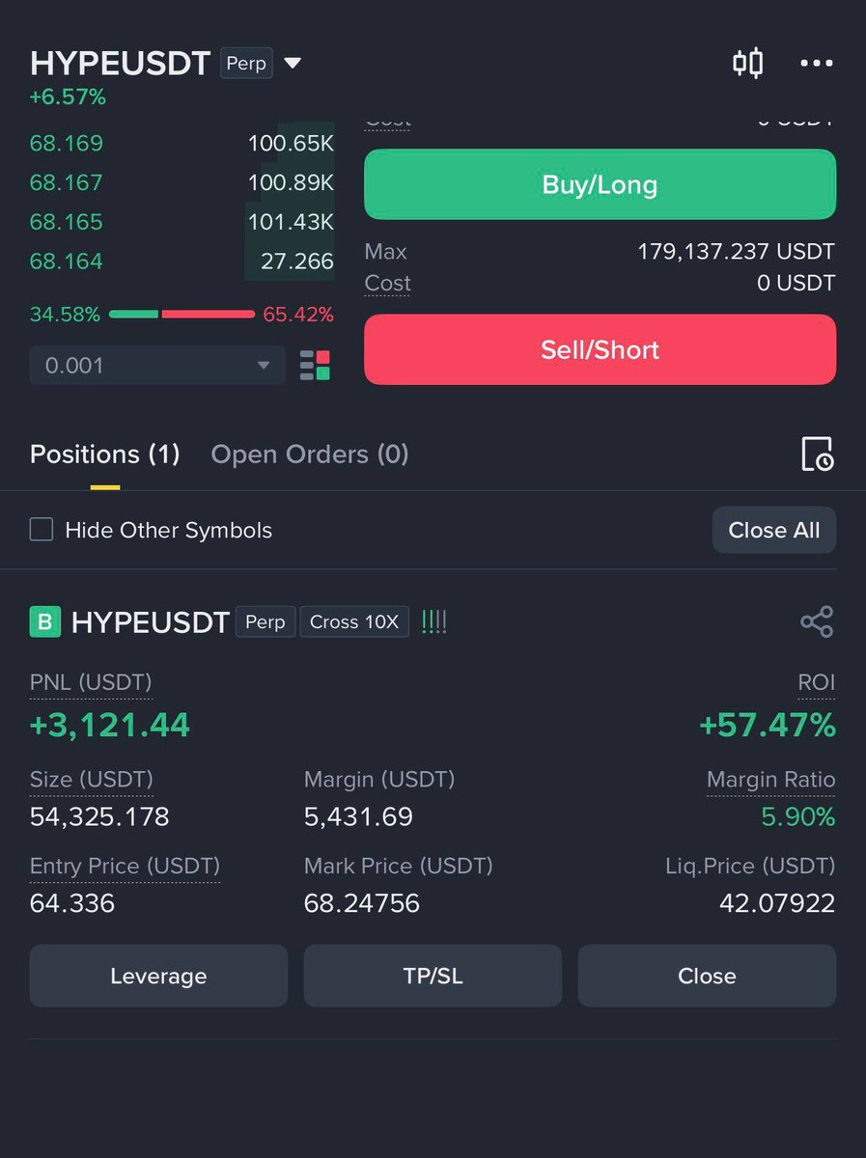Switch to the Positions (1) tab
The image size is (866, 1158).
(105, 454)
